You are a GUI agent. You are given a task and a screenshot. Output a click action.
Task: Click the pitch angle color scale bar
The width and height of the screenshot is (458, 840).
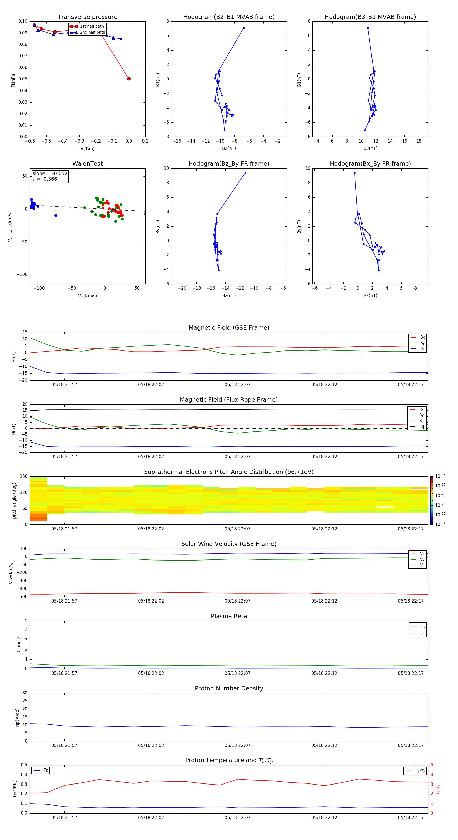(431, 500)
